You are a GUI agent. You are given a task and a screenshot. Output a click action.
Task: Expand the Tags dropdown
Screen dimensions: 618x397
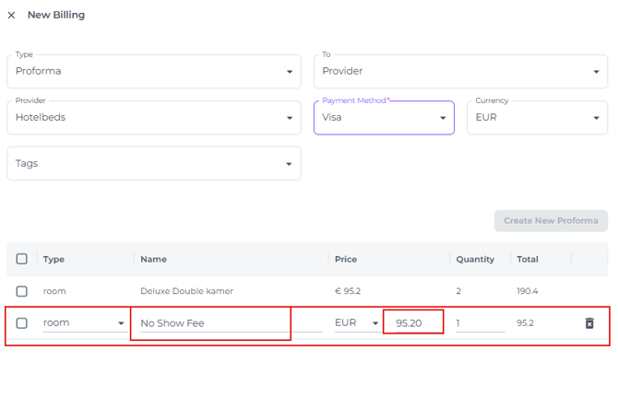coord(153,164)
